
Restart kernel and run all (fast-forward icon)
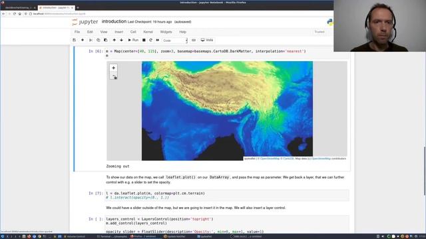click(158, 40)
